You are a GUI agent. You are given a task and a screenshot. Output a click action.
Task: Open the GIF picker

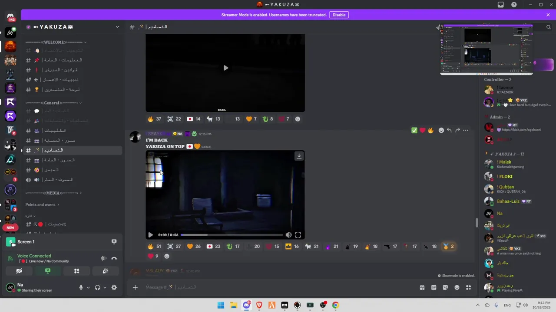click(x=434, y=287)
